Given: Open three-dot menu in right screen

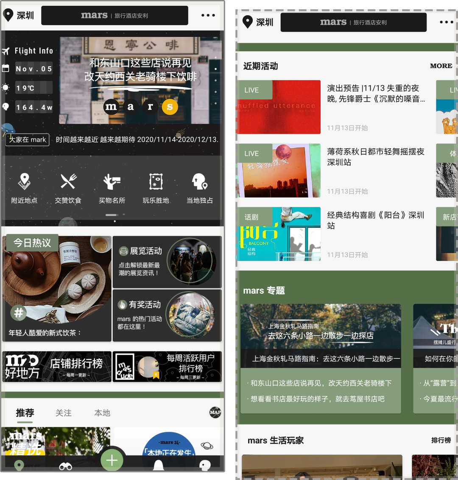Looking at the screenshot, I should pos(447,22).
